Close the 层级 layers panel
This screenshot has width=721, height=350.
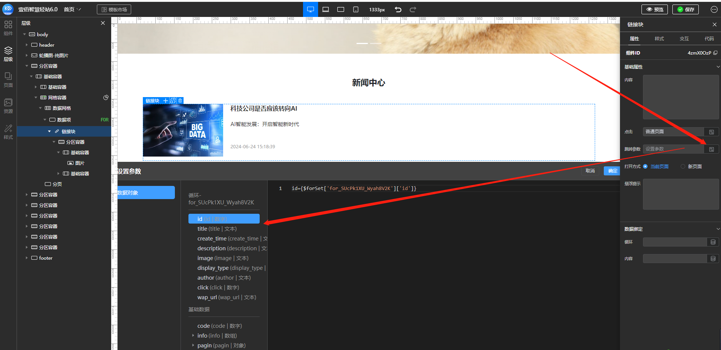point(103,23)
